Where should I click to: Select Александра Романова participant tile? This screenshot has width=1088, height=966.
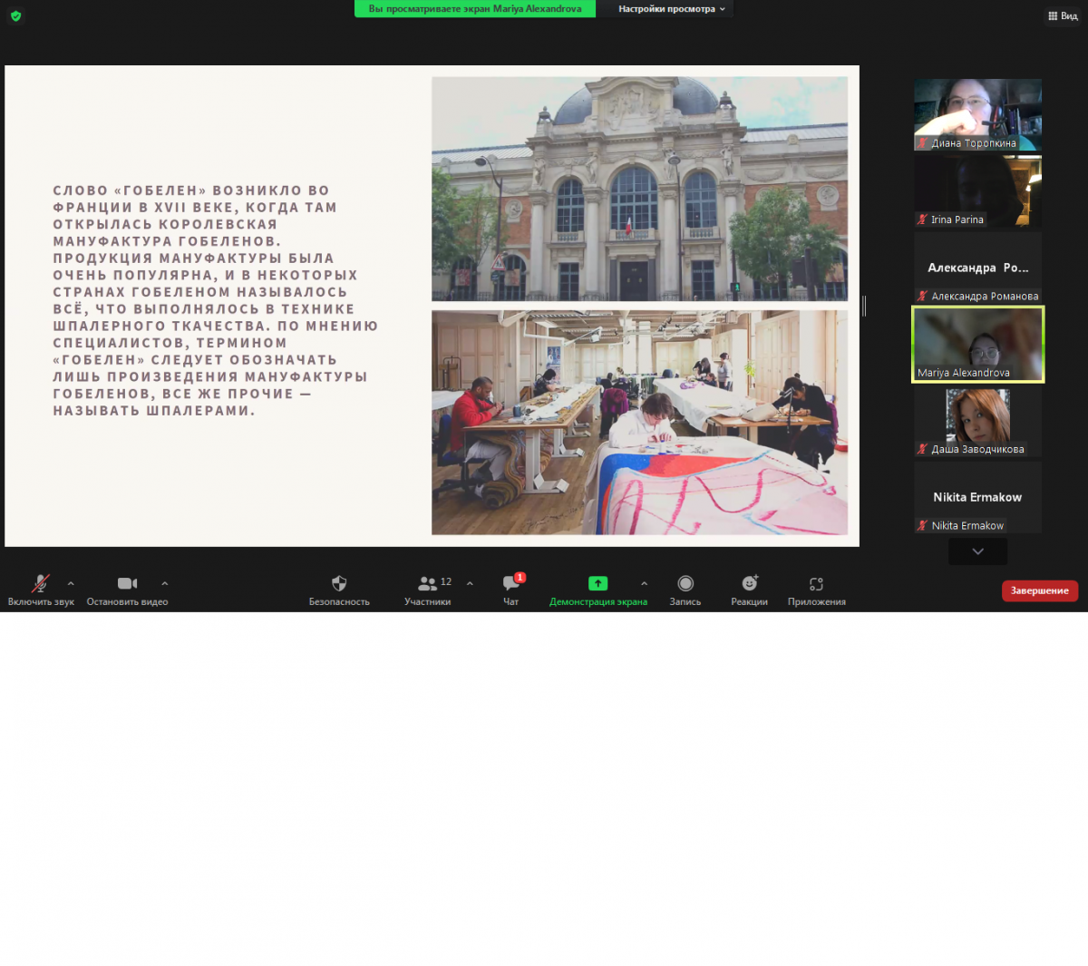point(977,268)
